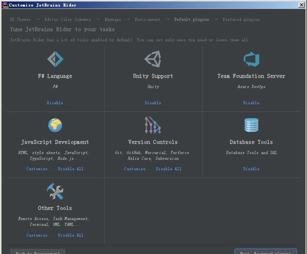Screen dimensions: 307x254
Task: Disable All Version Controls plugins
Action: pyautogui.click(x=169, y=169)
